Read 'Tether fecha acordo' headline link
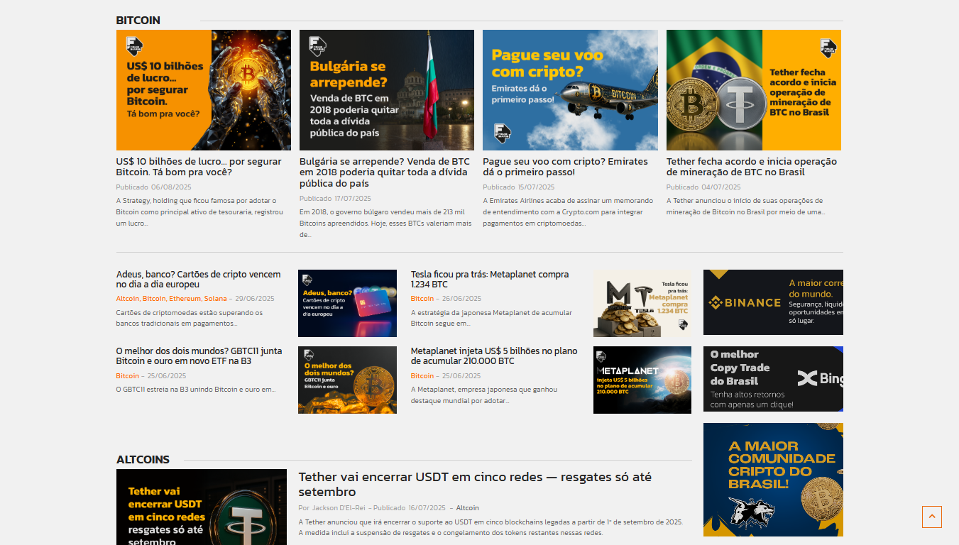Screen dimensions: 959x545 click(x=751, y=167)
